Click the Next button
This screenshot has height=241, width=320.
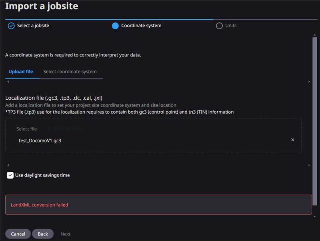tap(66, 234)
